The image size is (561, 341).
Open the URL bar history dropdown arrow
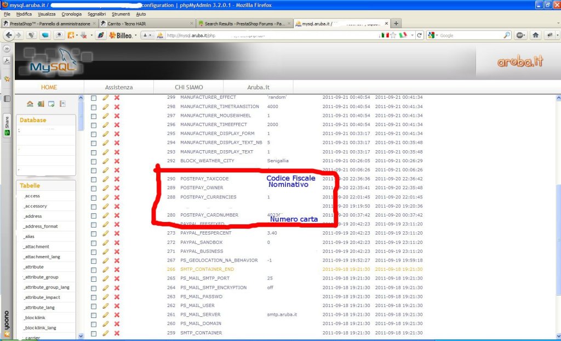(412, 35)
